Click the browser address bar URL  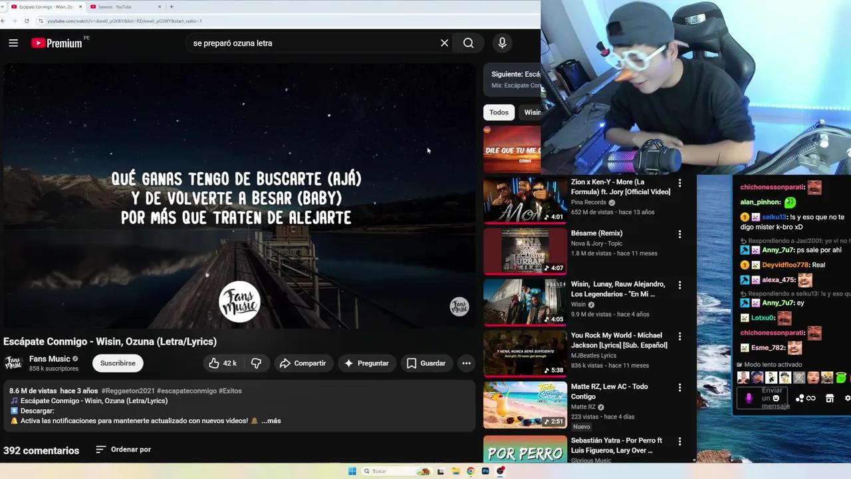point(124,21)
